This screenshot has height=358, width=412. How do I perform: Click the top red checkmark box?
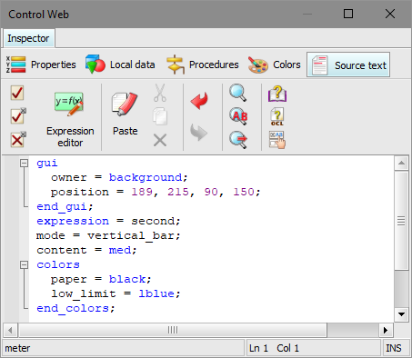pos(17,93)
